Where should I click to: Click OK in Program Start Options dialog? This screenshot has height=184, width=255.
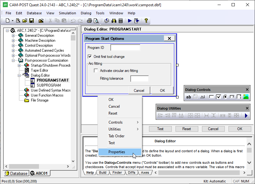pos(162,91)
